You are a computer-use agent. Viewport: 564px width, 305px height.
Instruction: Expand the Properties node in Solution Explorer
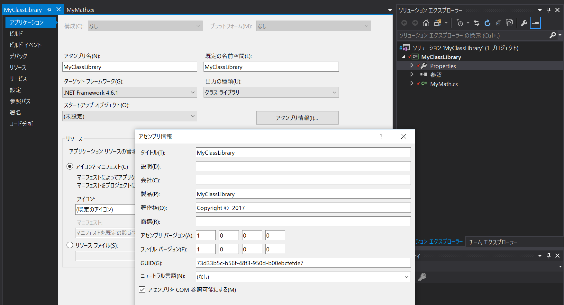click(412, 65)
